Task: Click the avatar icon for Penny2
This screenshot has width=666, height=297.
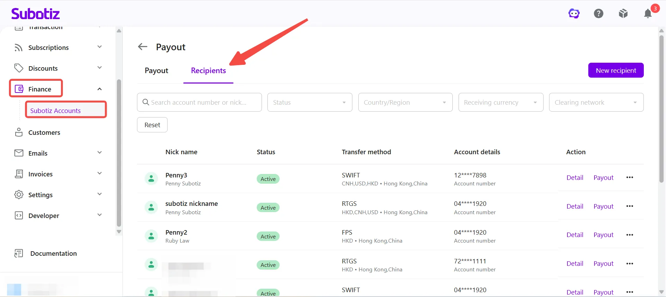Action: click(151, 236)
